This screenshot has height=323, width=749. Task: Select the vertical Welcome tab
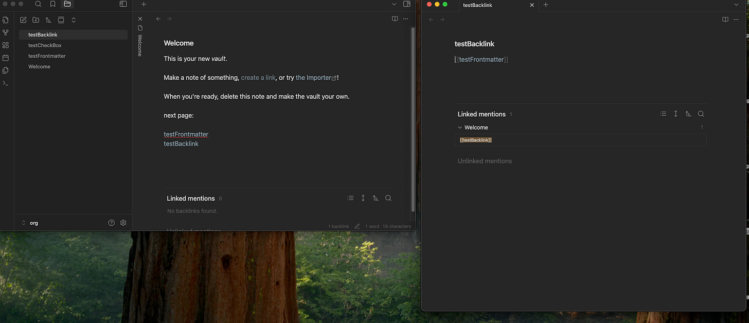140,41
